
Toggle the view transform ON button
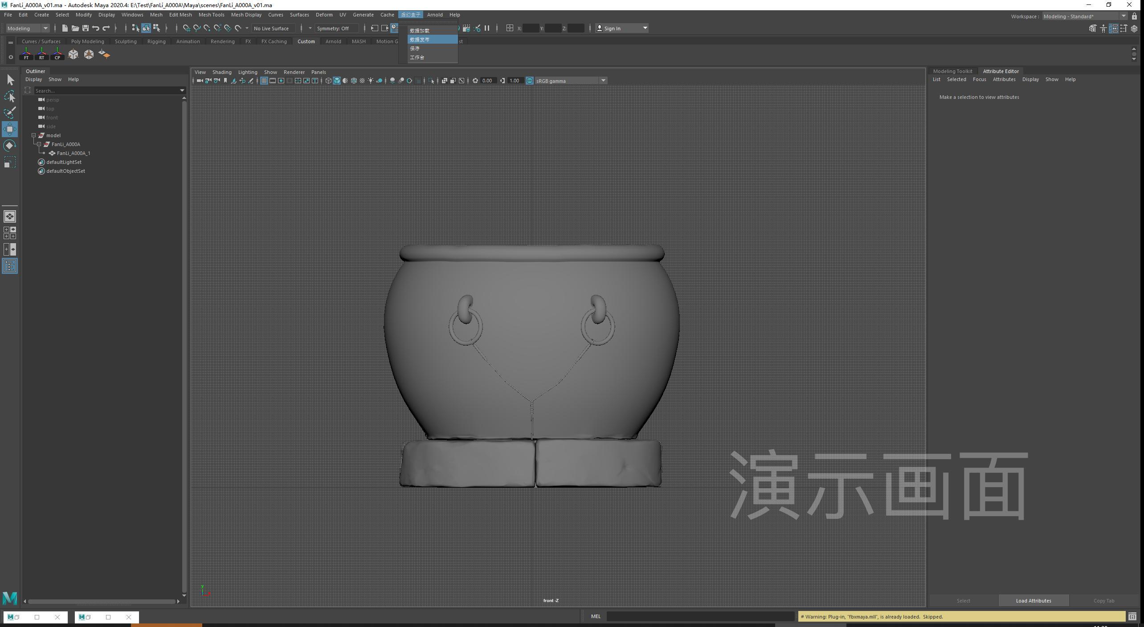click(530, 81)
